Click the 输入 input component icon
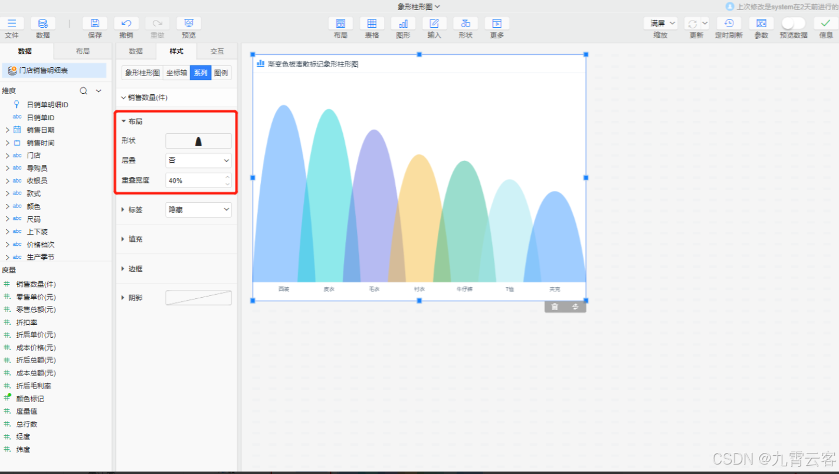The height and width of the screenshot is (474, 839). click(x=434, y=24)
